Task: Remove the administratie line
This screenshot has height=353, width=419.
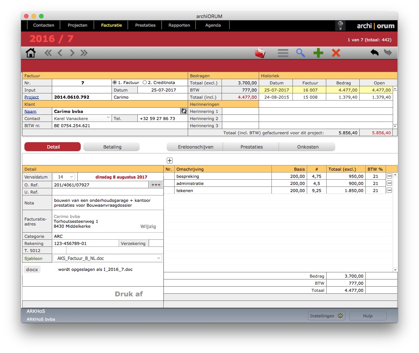Action: pyautogui.click(x=389, y=183)
